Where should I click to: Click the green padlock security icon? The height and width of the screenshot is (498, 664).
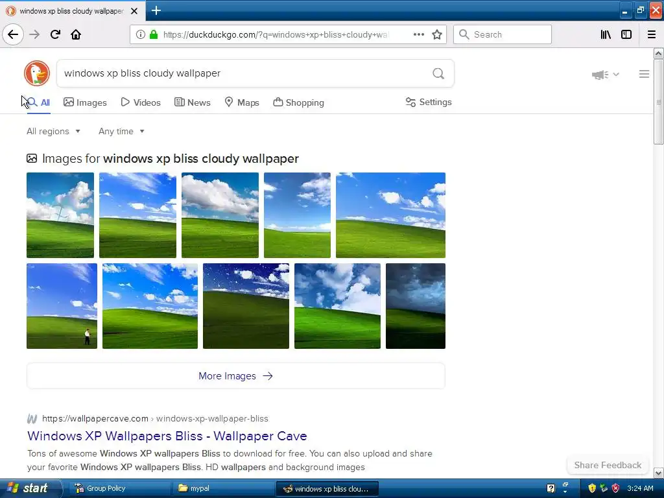pos(154,34)
